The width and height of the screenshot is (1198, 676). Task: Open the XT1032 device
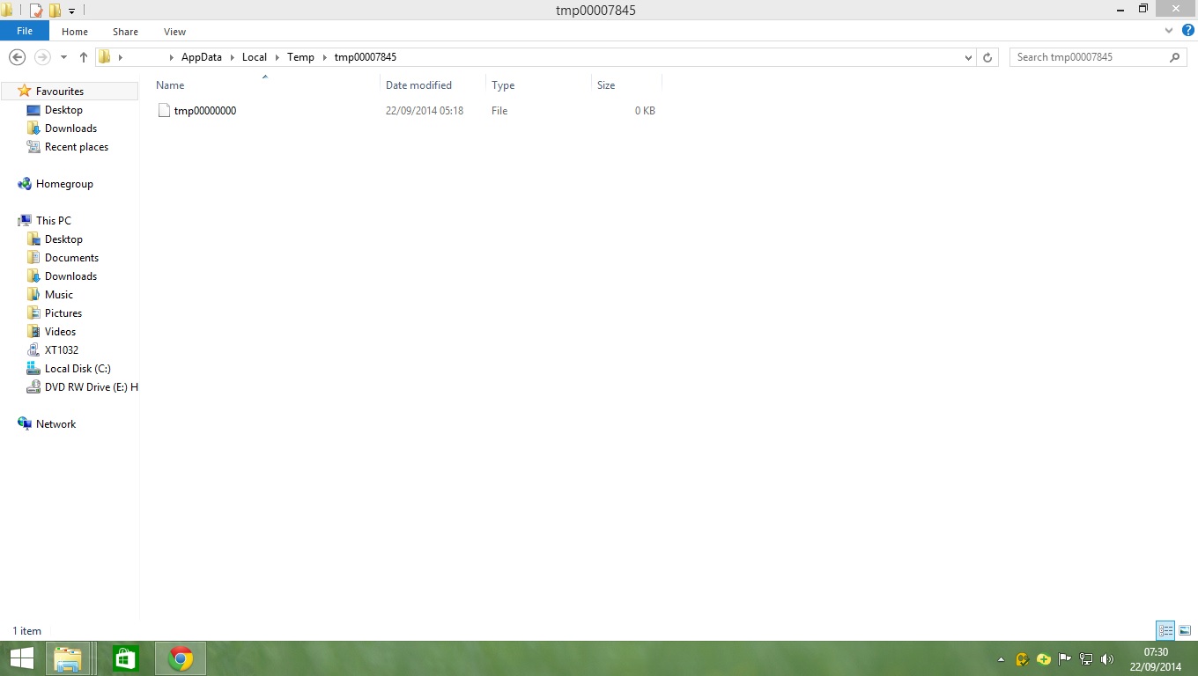62,350
